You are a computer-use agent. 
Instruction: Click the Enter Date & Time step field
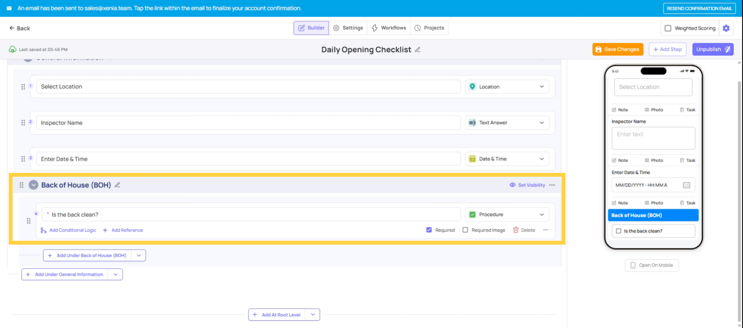tap(248, 159)
